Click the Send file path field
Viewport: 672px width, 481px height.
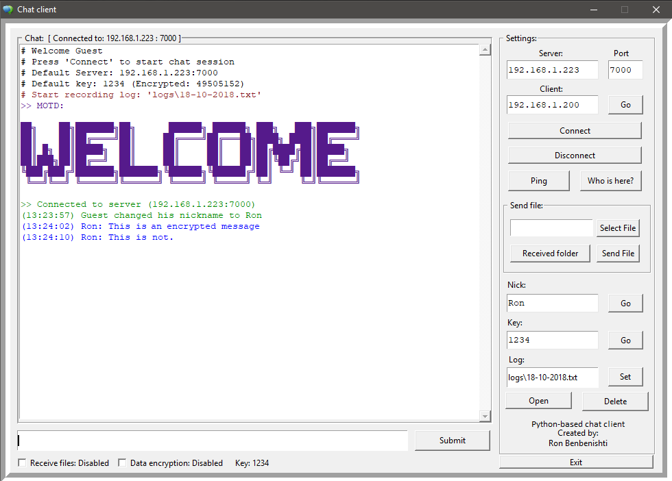click(x=551, y=228)
